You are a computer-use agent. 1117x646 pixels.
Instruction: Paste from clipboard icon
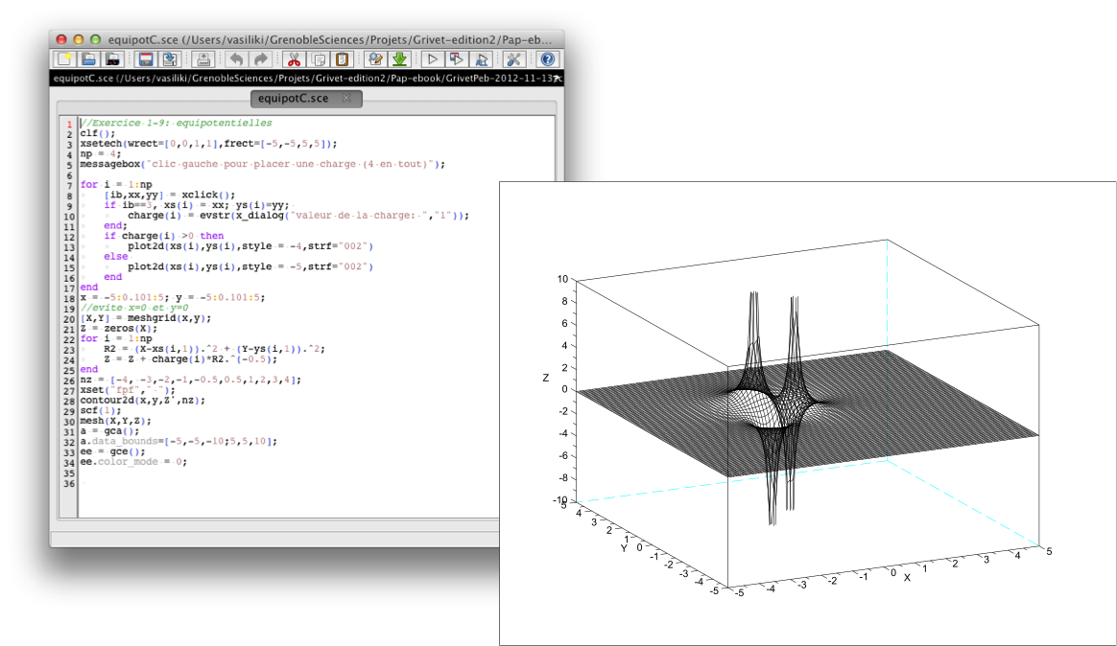point(343,59)
